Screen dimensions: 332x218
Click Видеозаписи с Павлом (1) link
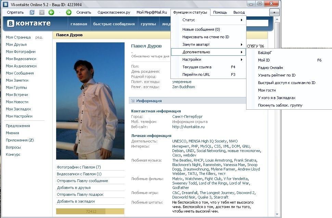79,174
